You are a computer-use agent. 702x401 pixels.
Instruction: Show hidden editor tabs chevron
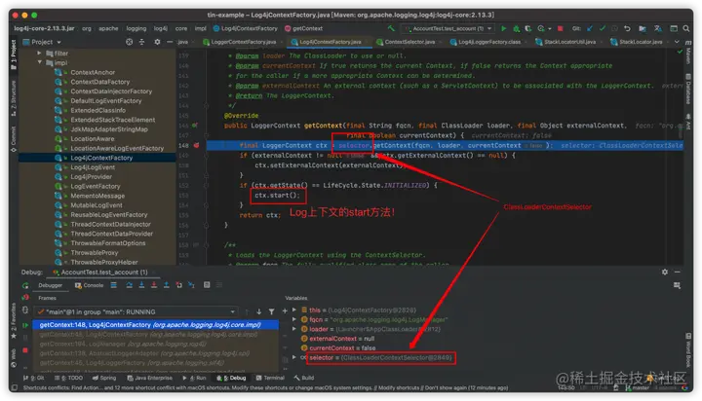click(677, 42)
